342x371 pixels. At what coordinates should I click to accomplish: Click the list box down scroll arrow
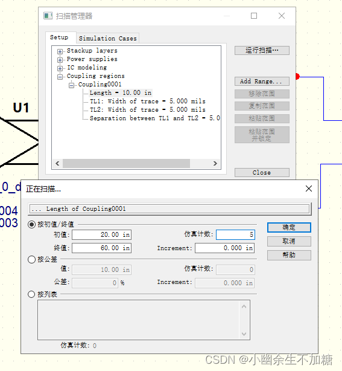coord(244,334)
